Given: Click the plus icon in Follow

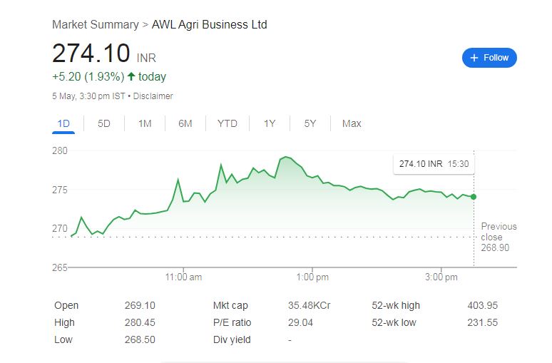Looking at the screenshot, I should coord(474,58).
